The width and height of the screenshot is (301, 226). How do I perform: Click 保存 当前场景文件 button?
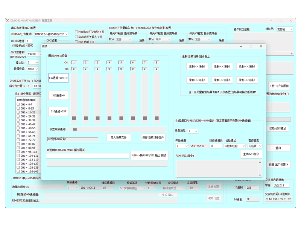click(x=153, y=137)
